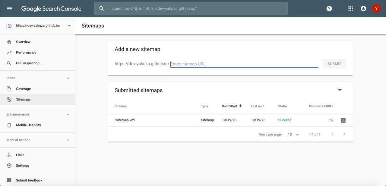Screen dimensions: 386x186
Task: Show notifications bell
Action: (363, 8)
